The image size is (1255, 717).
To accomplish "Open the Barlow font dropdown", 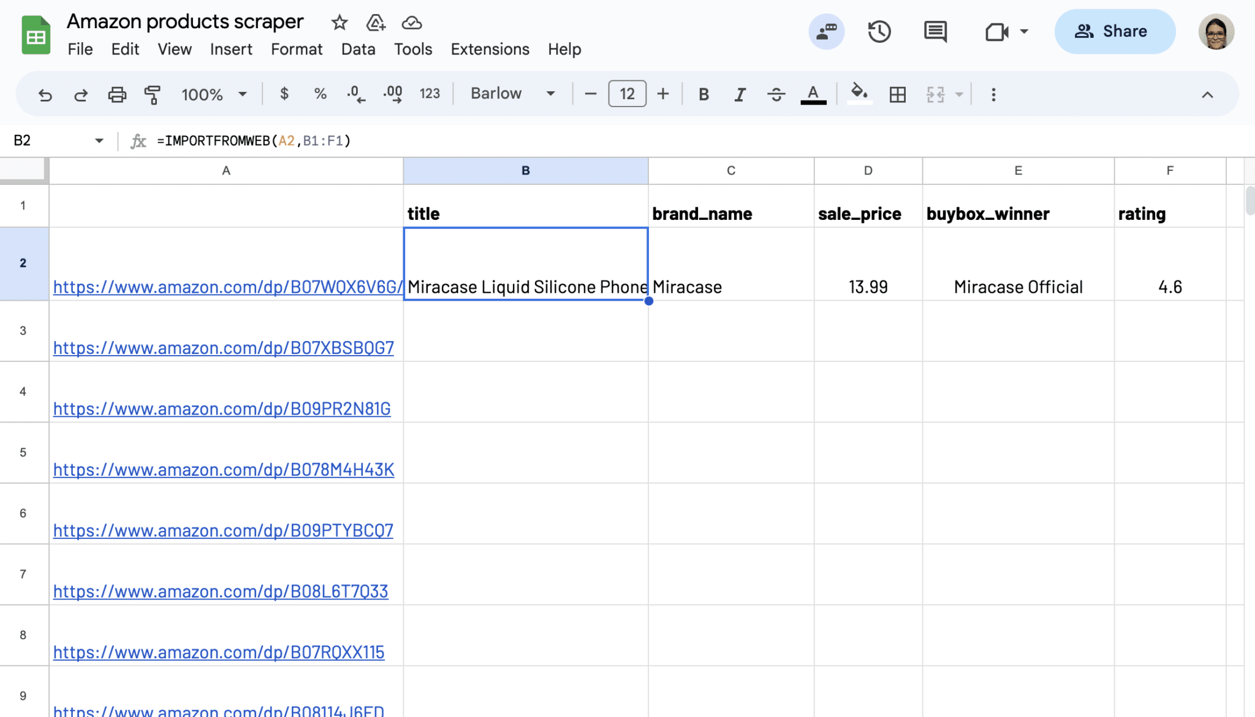I will click(x=550, y=93).
